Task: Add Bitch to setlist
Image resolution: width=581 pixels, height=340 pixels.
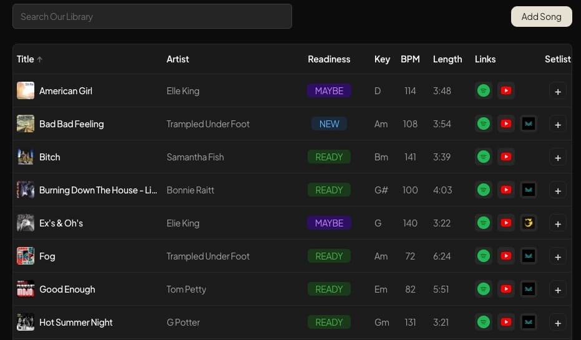Action: coord(558,157)
